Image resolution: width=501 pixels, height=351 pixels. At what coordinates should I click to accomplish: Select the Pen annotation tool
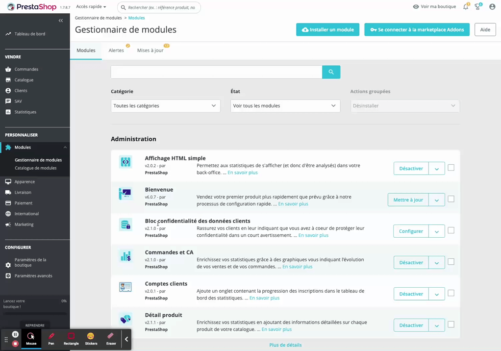(51, 339)
